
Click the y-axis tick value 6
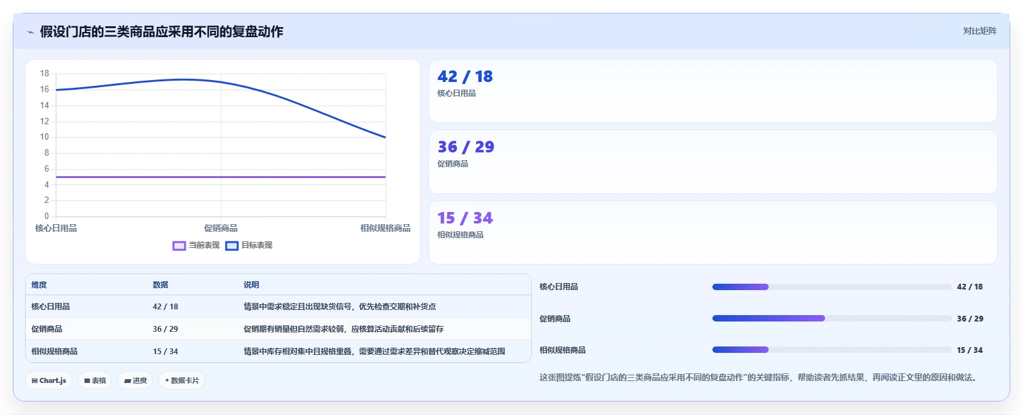coord(46,168)
